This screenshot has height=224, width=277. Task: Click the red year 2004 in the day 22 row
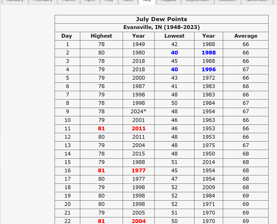pyautogui.click(x=138, y=221)
